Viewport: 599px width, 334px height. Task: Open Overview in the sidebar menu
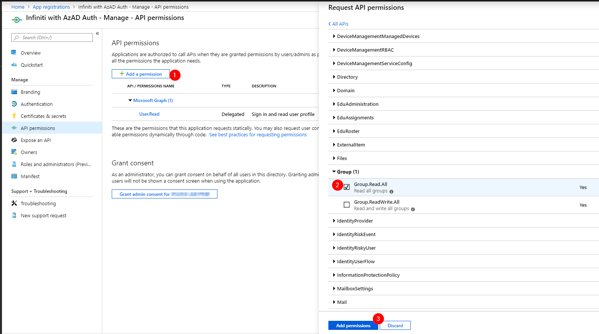tap(31, 53)
